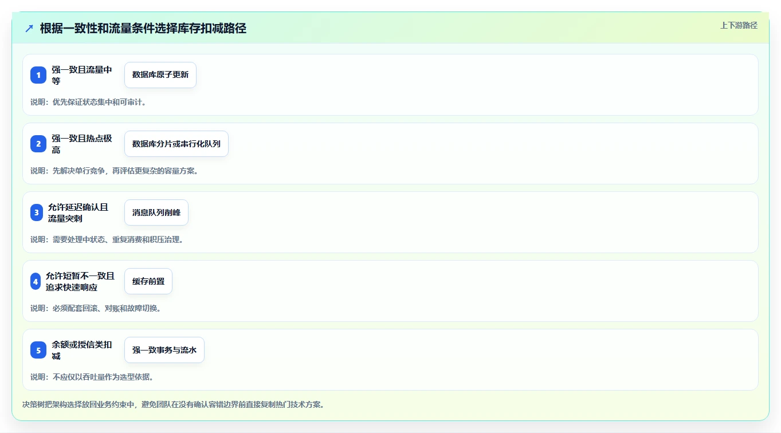The height and width of the screenshot is (433, 781).
Task: Click note 优先保证状态集中和可审计
Action: 88,102
